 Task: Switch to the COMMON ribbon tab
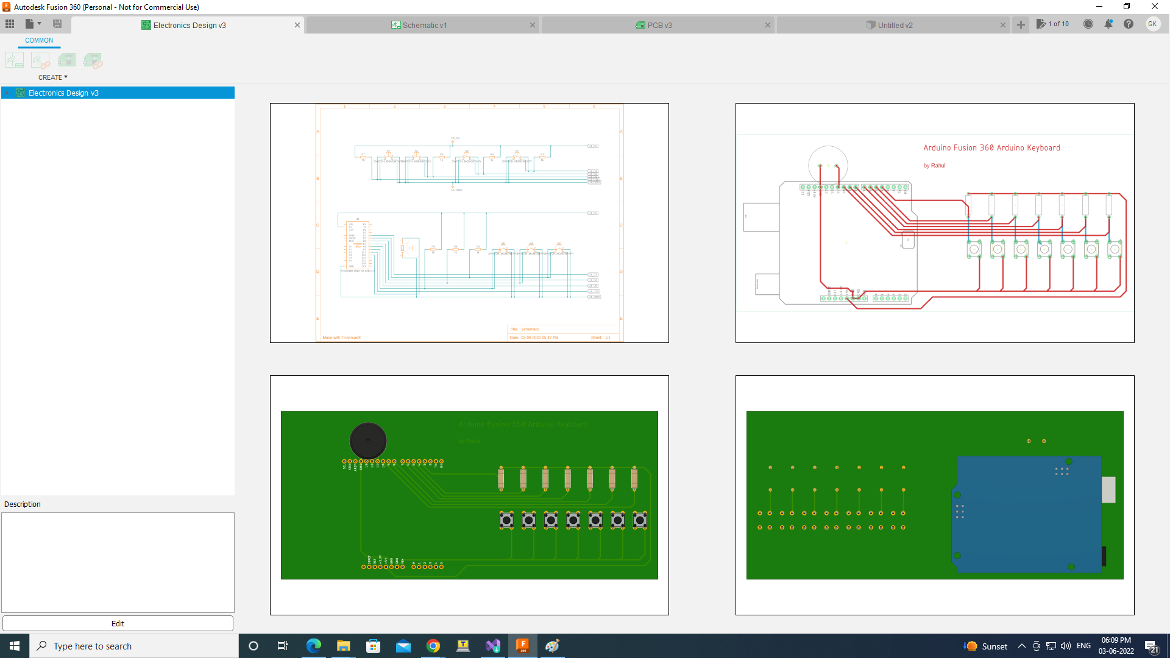[x=38, y=40]
